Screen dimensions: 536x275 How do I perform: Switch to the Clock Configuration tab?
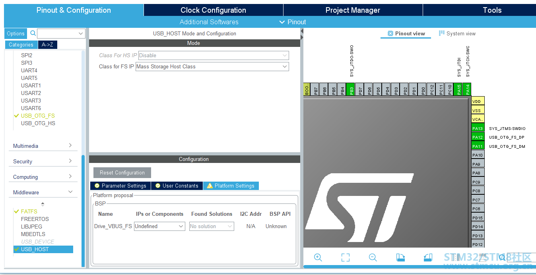point(213,10)
